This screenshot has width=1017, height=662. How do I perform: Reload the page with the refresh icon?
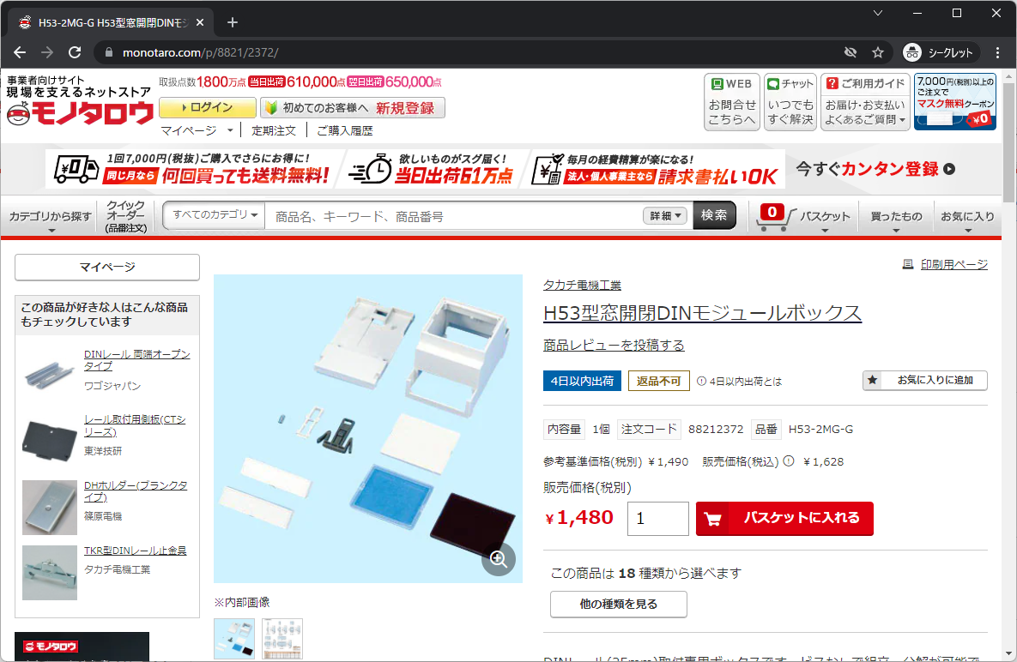75,52
